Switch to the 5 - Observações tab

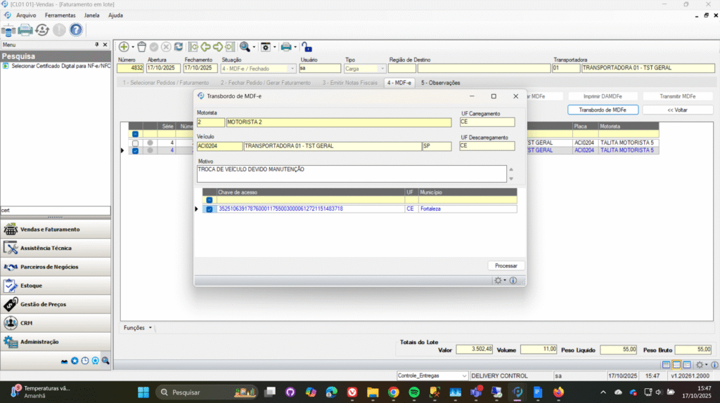(441, 83)
